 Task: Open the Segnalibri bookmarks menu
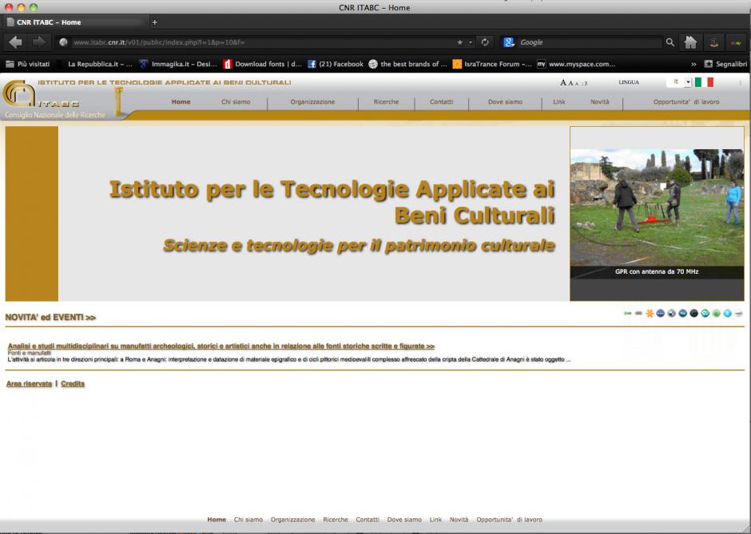pyautogui.click(x=725, y=64)
